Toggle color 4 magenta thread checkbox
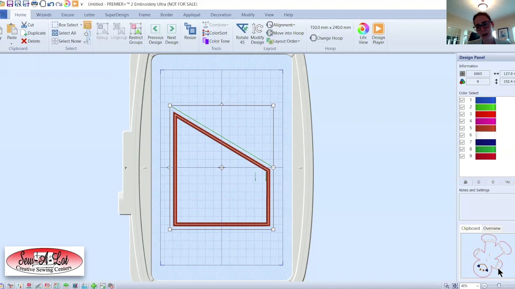Viewport: 515px width, 289px height. pyautogui.click(x=462, y=121)
